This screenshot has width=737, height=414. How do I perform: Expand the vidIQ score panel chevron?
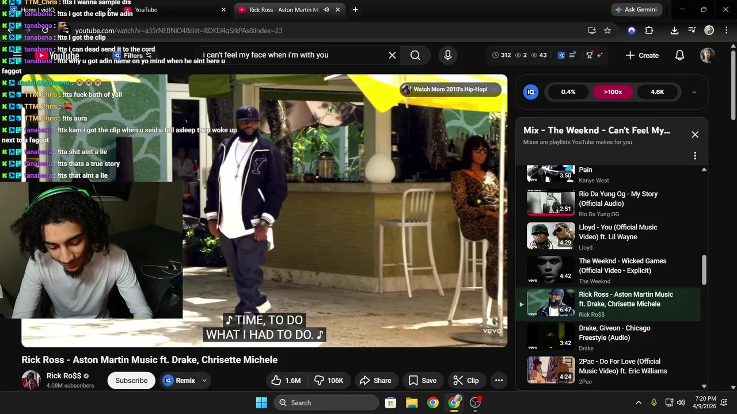coord(694,92)
